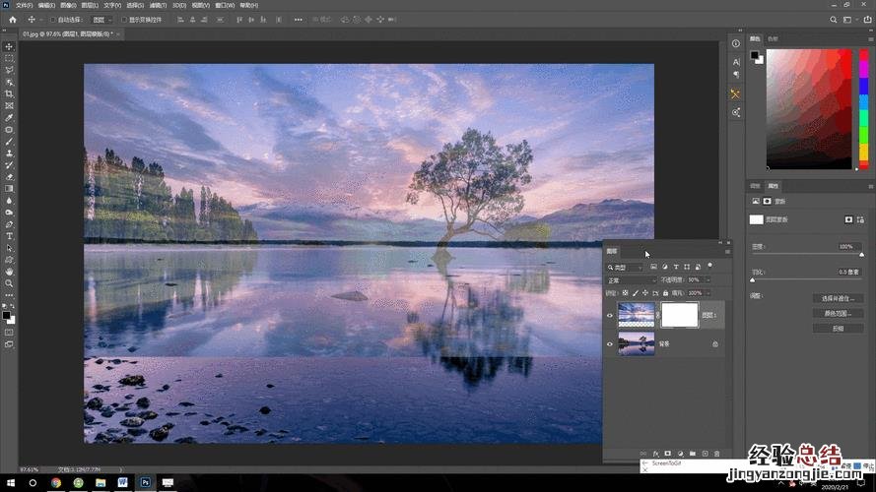
Task: Open the layer filter 类型 dropdown
Action: pos(625,267)
